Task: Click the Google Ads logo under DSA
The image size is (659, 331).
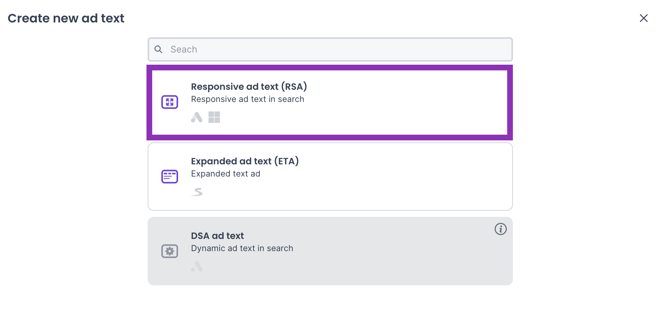Action: 197,266
